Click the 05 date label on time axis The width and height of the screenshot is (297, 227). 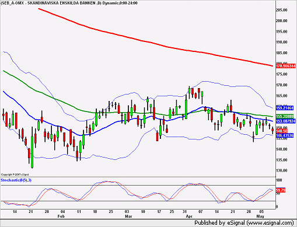pos(262,212)
